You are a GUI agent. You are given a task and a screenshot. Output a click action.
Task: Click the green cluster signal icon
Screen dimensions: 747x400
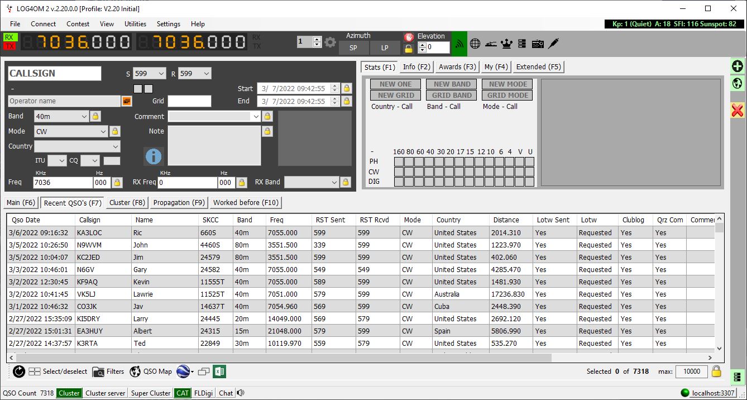tap(459, 43)
